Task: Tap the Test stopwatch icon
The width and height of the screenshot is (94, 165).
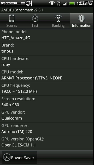Action: (x=35, y=18)
